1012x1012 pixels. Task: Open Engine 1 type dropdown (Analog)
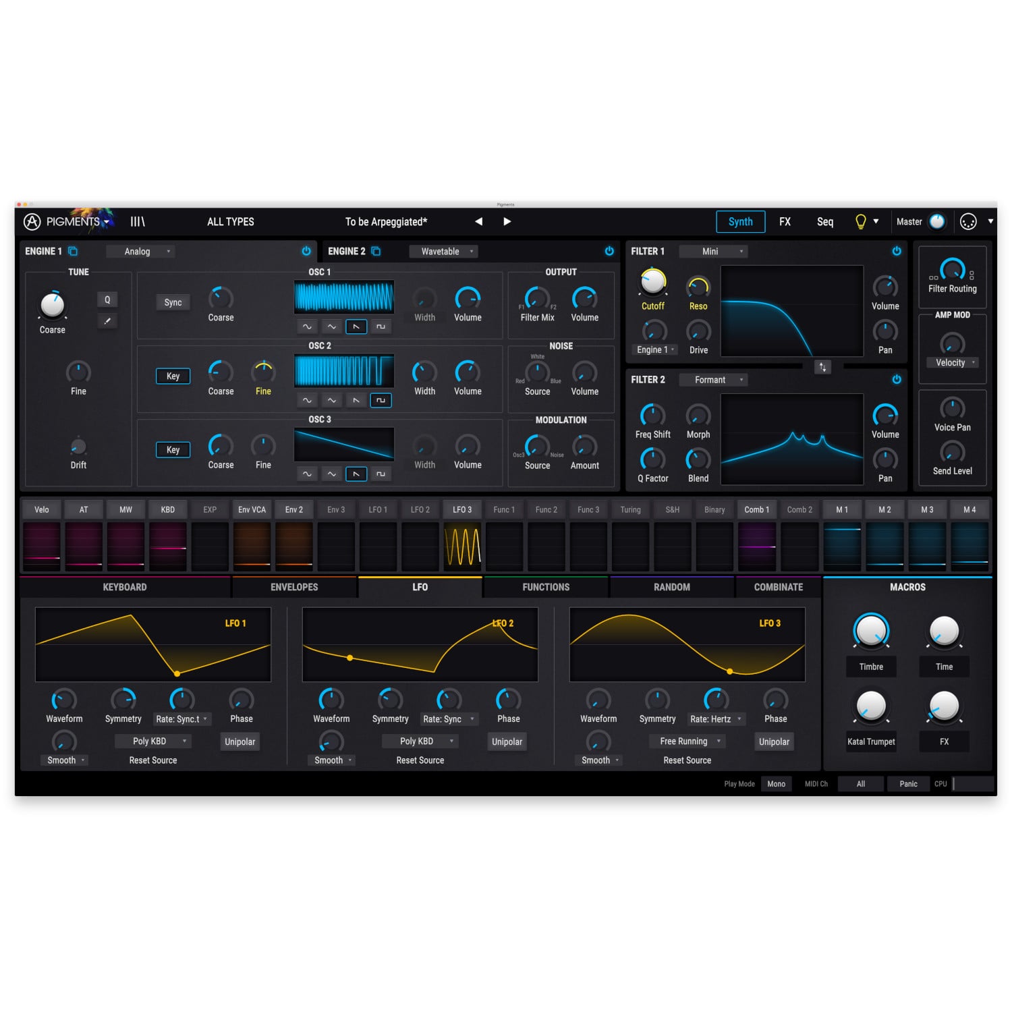pyautogui.click(x=141, y=251)
